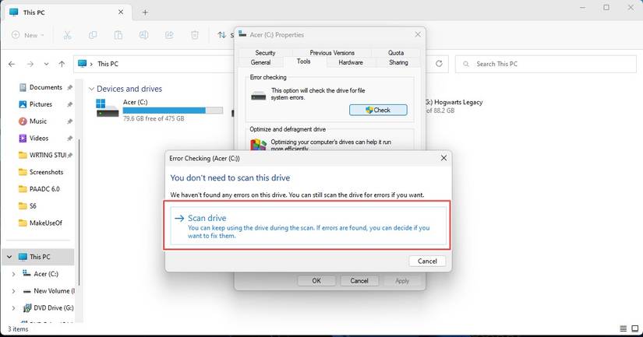This screenshot has height=337, width=643.
Task: Click the Search This PC field
Action: (x=546, y=64)
